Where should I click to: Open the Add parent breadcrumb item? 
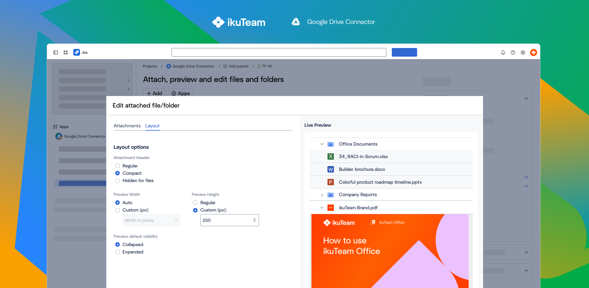pos(238,66)
